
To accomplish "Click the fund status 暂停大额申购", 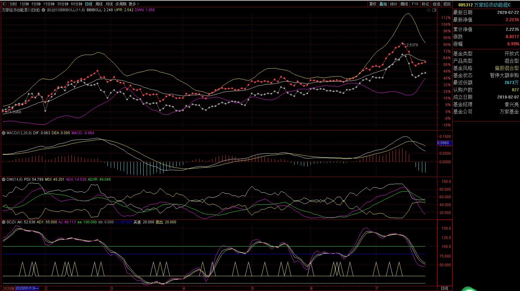I will [504, 75].
